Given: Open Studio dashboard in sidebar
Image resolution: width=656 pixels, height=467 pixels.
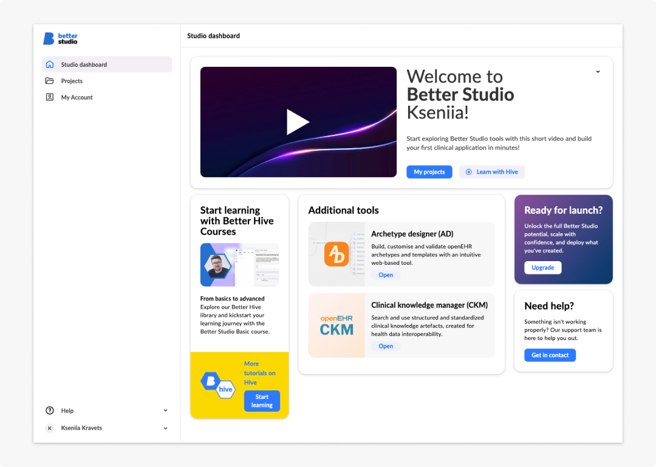Looking at the screenshot, I should (107, 64).
